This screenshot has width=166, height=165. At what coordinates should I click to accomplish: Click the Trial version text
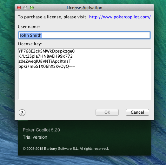point(35,137)
